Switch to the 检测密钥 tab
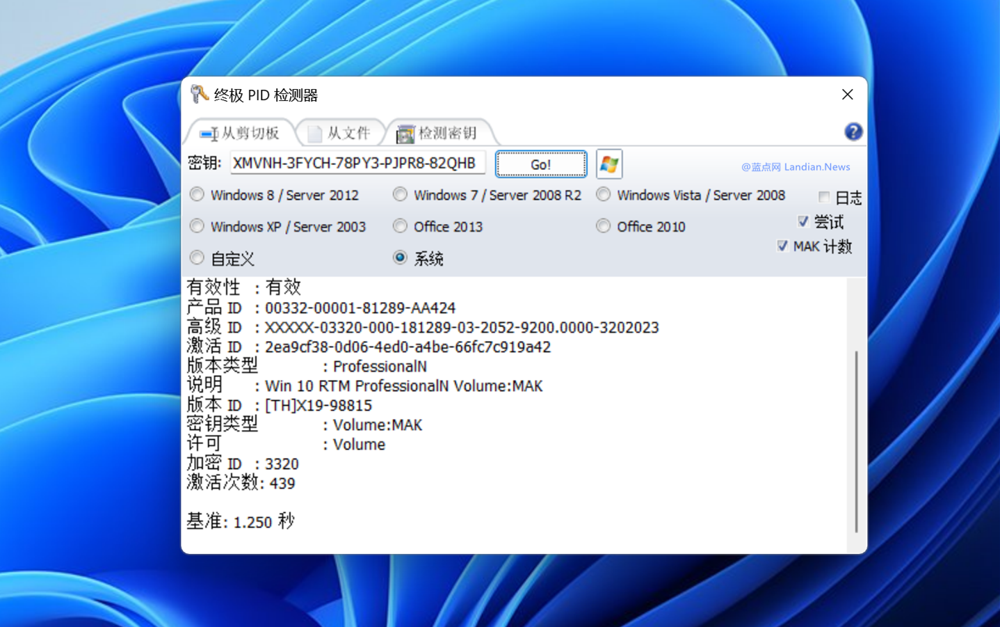This screenshot has height=627, width=1000. point(438,133)
